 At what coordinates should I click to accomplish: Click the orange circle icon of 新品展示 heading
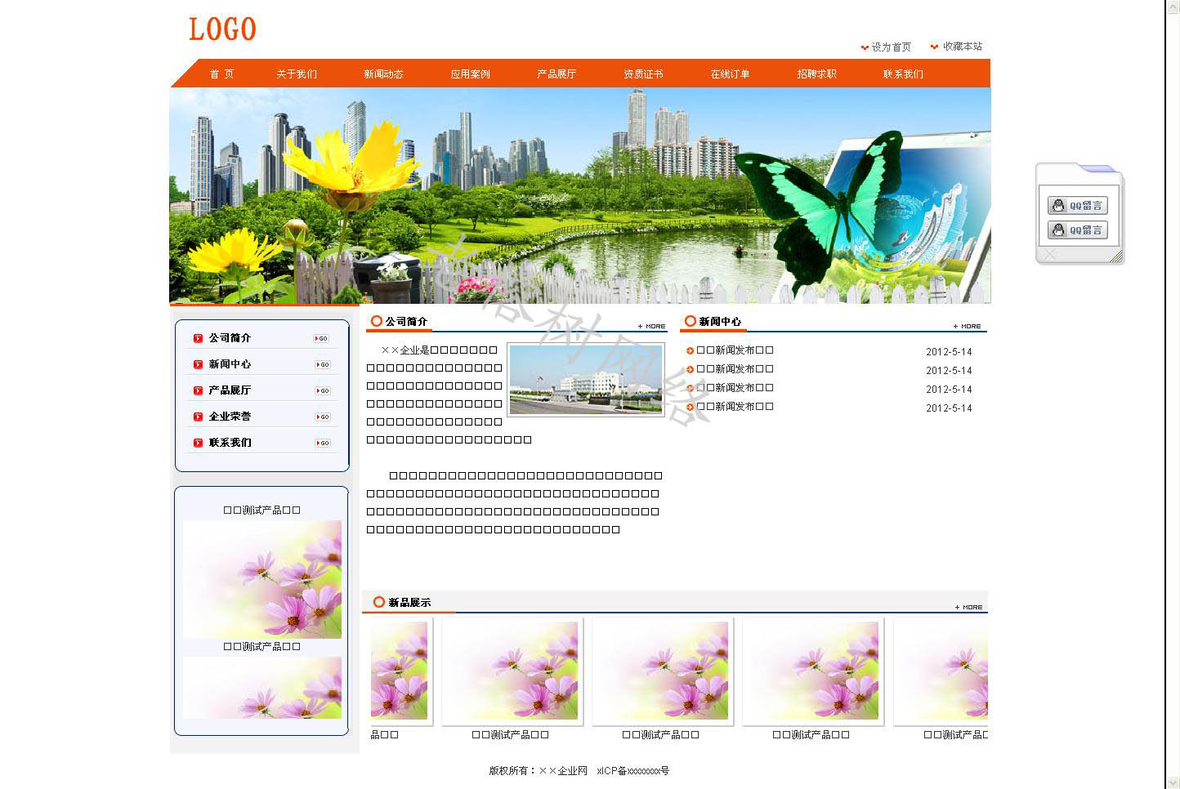point(379,602)
